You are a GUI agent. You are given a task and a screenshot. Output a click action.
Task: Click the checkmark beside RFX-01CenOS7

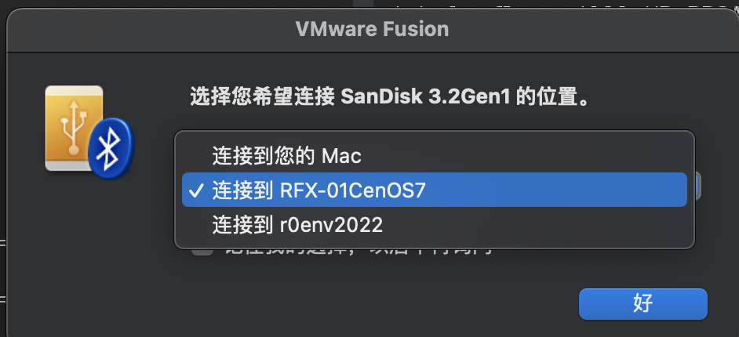[197, 190]
